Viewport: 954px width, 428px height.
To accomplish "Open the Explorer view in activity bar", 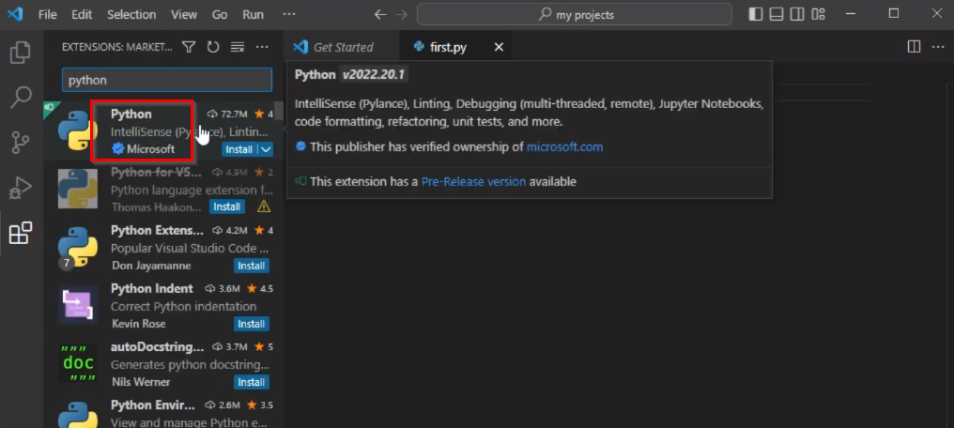I will click(x=21, y=53).
